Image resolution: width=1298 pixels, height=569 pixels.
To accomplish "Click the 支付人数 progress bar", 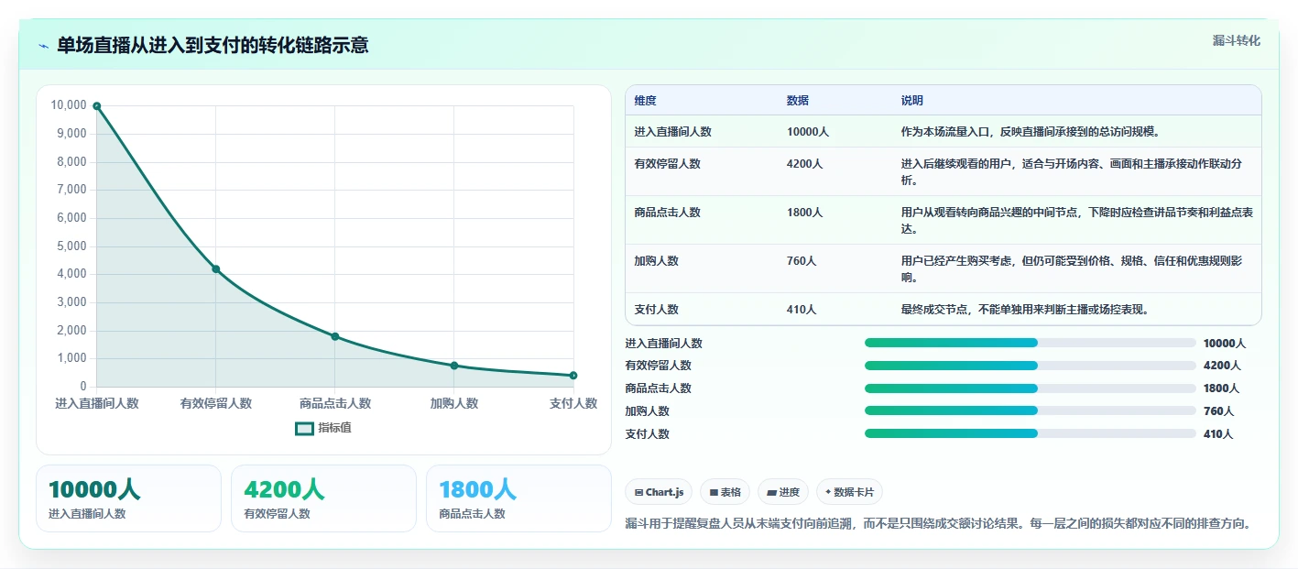I will tap(1031, 433).
